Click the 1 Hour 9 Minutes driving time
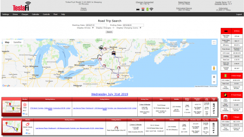 coord(145,105)
